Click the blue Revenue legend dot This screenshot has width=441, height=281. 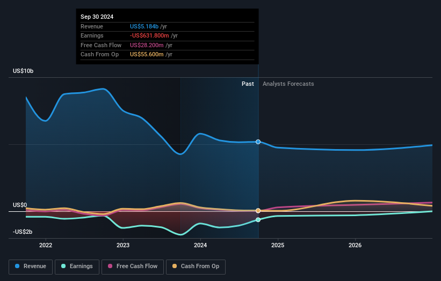pyautogui.click(x=17, y=266)
